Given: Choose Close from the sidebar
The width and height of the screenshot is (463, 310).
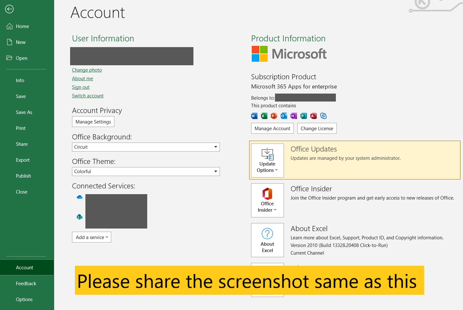Looking at the screenshot, I should coord(27,192).
